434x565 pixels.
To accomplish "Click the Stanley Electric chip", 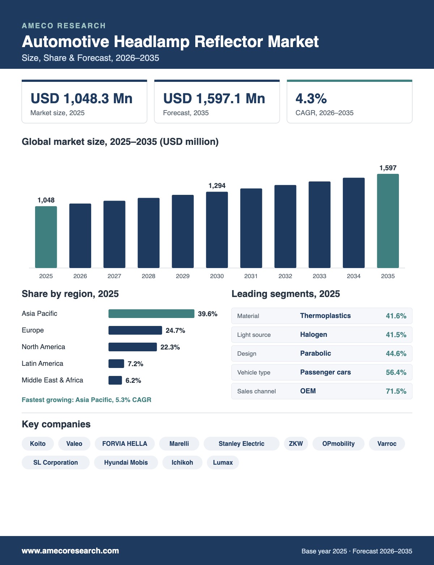I will [242, 444].
